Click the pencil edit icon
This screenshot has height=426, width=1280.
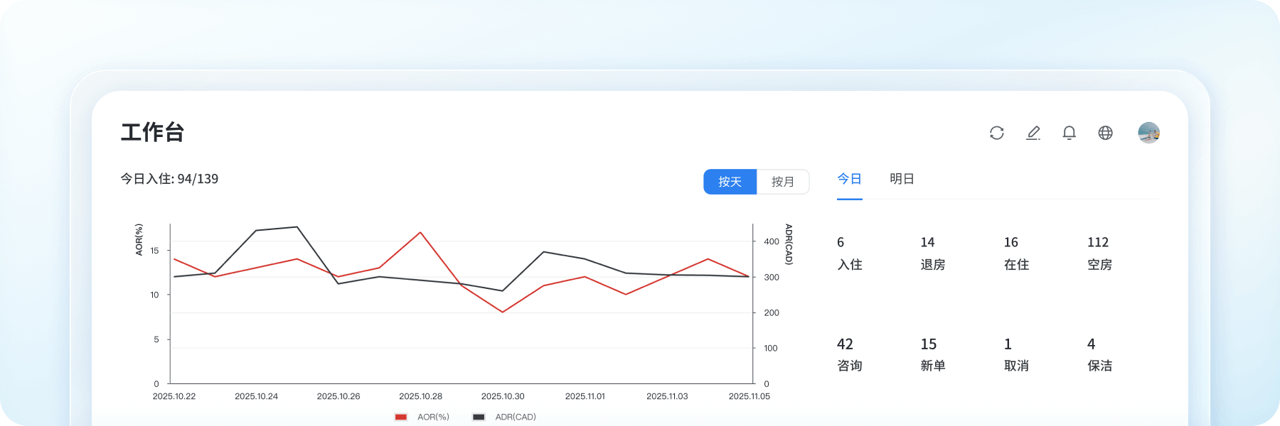coord(1033,133)
